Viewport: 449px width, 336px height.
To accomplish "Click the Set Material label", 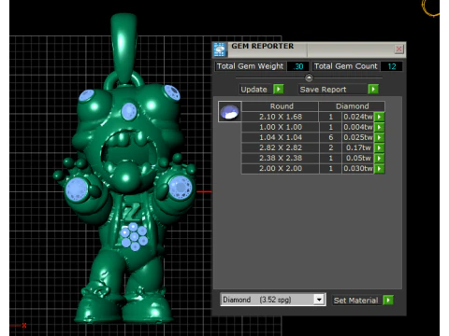I will click(355, 301).
